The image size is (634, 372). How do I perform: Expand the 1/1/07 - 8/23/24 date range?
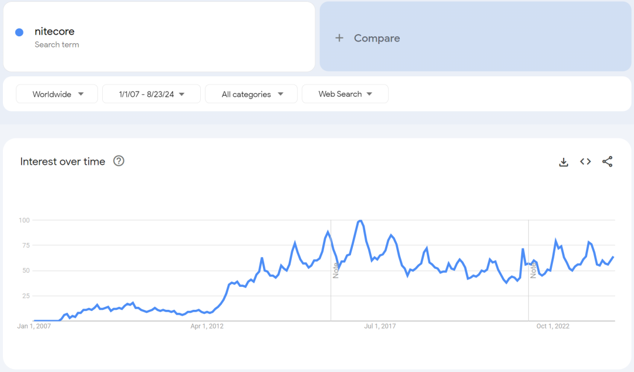151,94
